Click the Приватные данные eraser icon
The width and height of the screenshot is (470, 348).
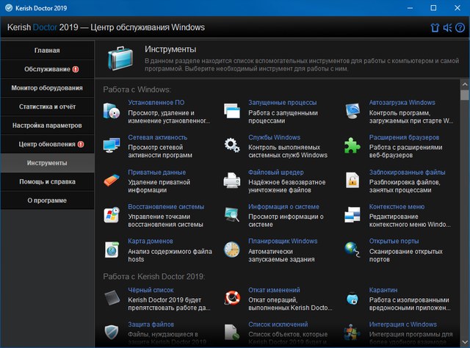pyautogui.click(x=112, y=180)
